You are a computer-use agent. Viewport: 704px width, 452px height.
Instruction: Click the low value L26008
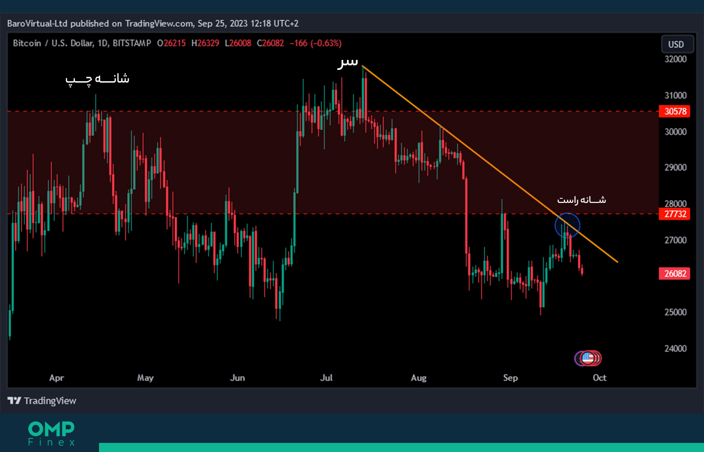pos(238,43)
